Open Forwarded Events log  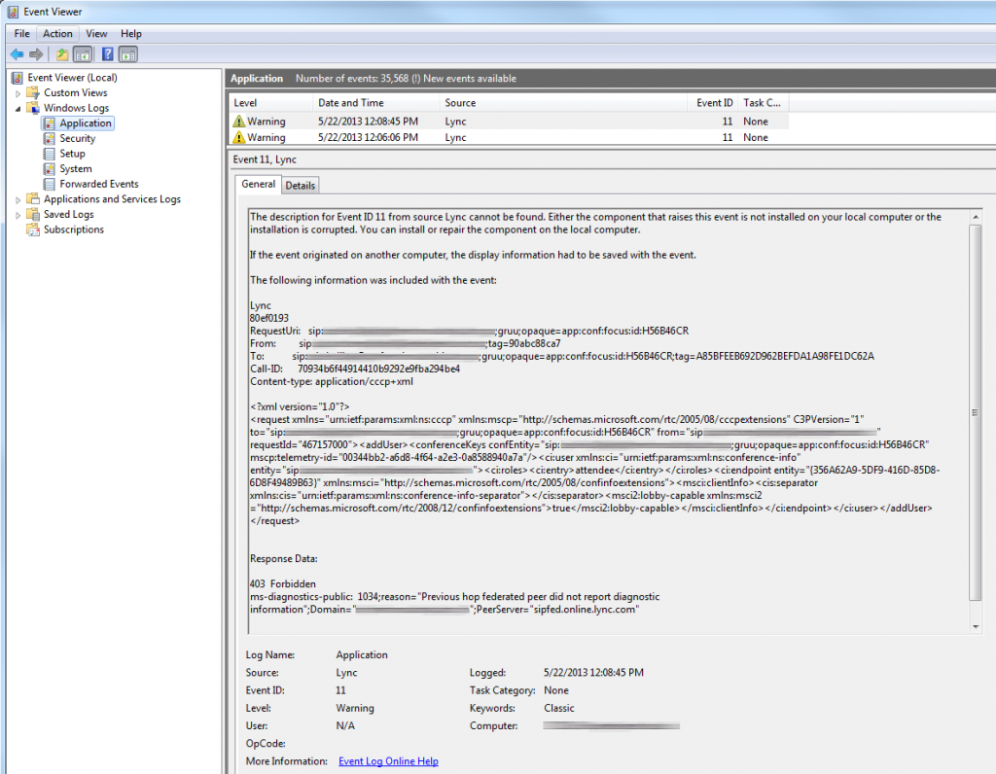[98, 184]
